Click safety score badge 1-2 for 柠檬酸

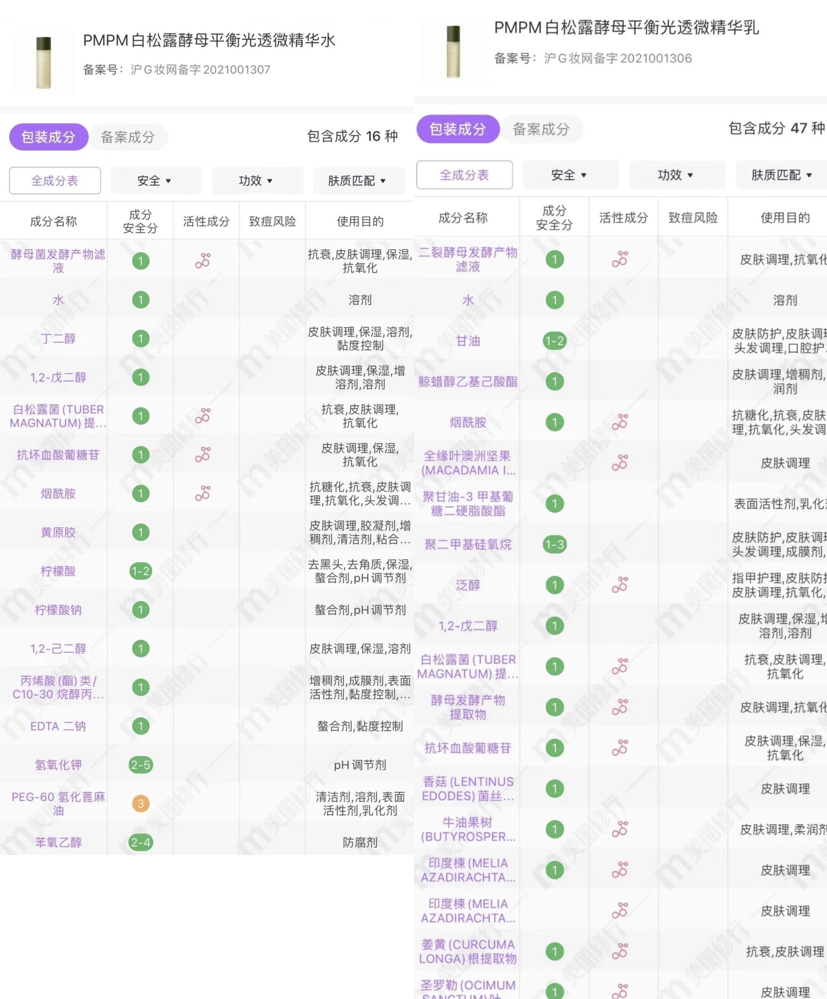pyautogui.click(x=141, y=571)
